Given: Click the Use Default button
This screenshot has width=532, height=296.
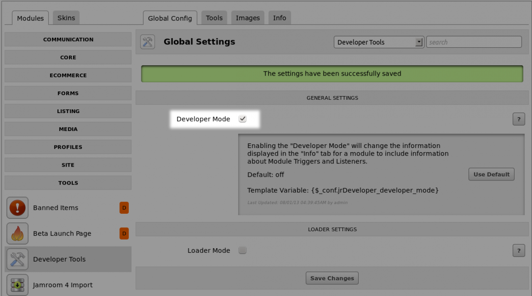Looking at the screenshot, I should [x=491, y=174].
